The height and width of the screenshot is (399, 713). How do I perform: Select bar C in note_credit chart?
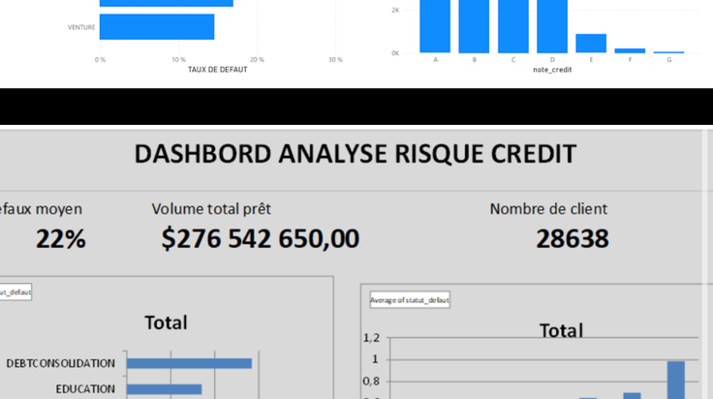[513, 26]
